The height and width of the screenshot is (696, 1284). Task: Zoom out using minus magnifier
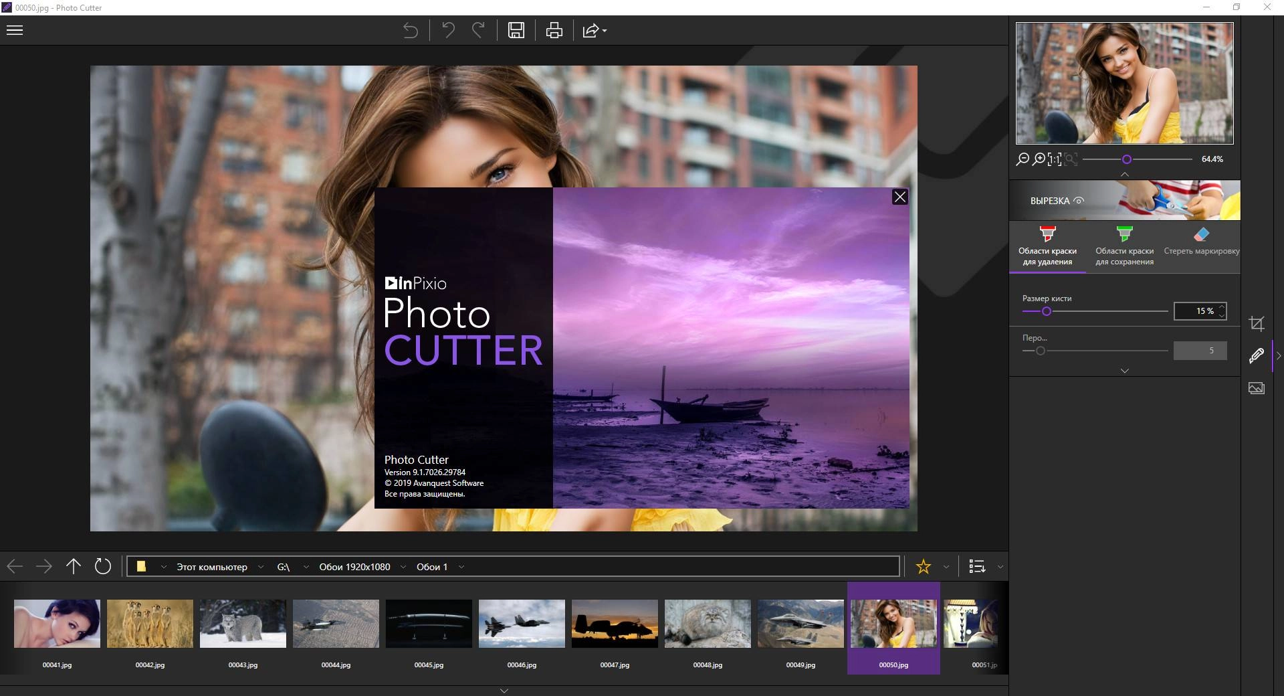(x=1023, y=159)
